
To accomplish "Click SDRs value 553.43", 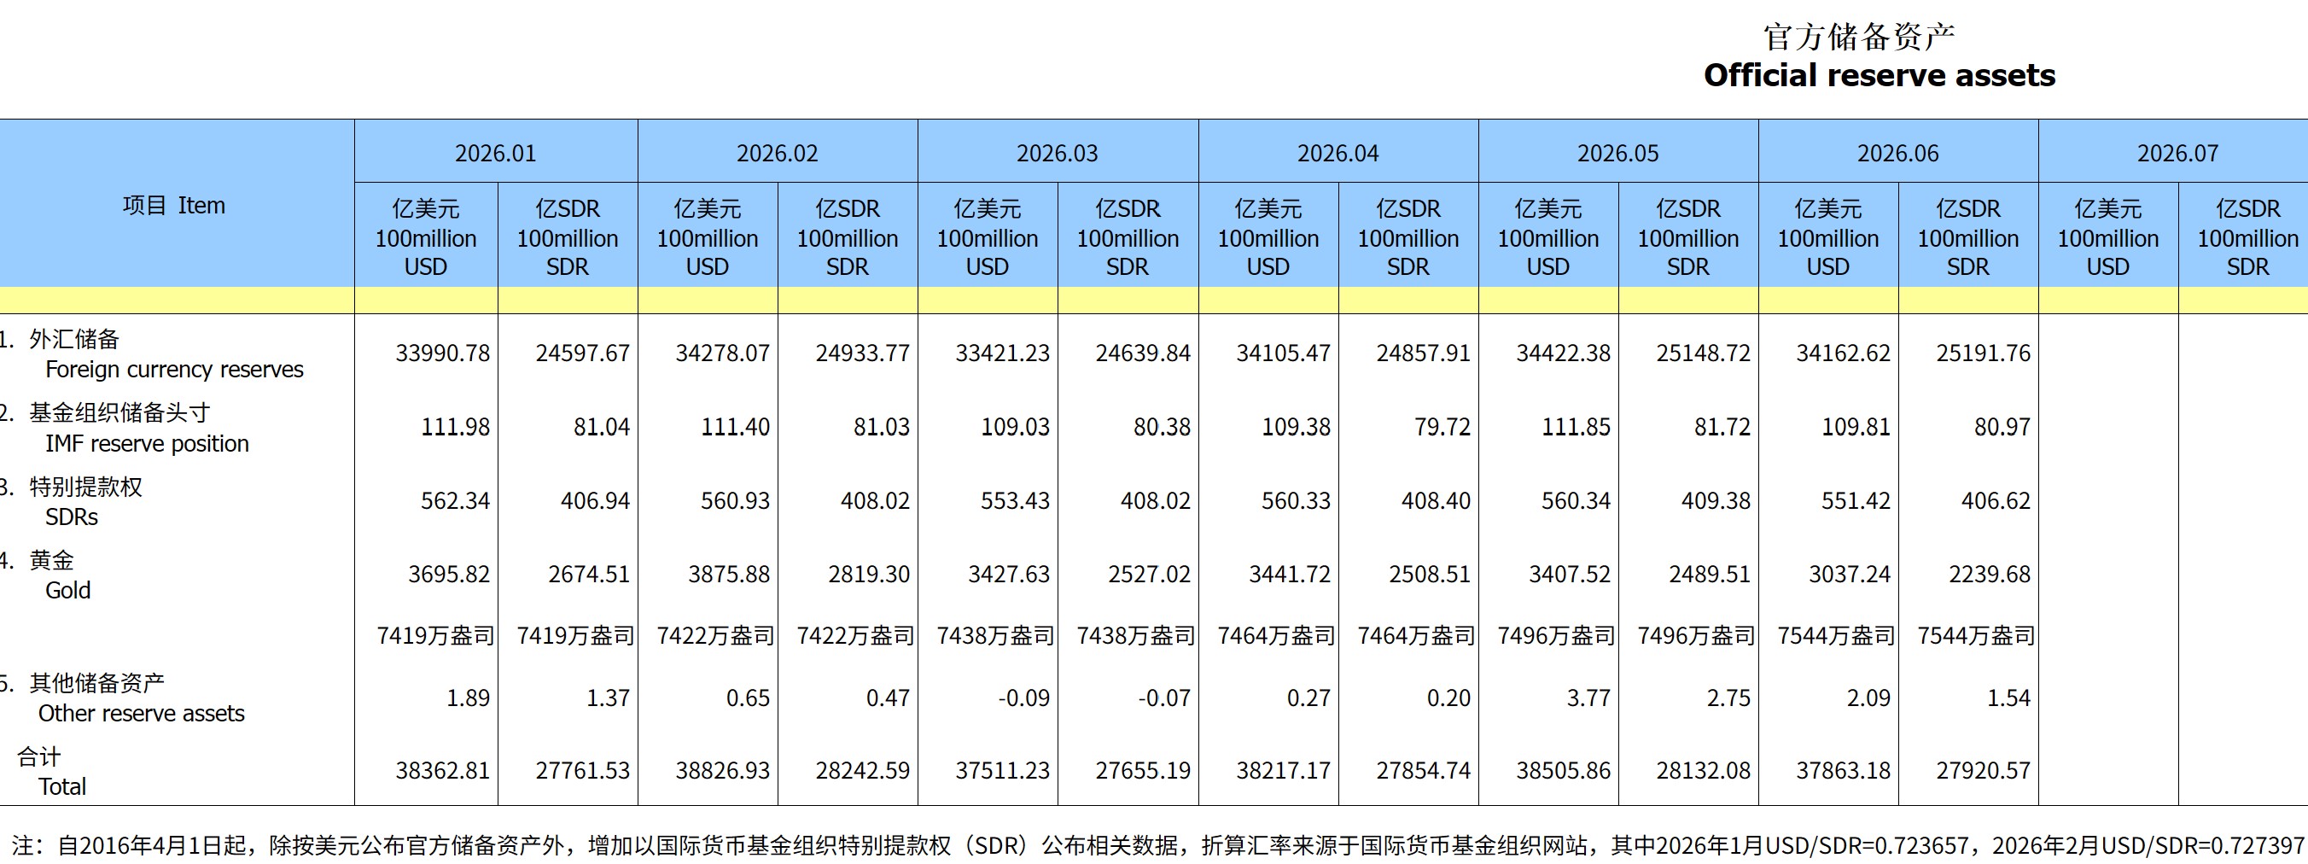I will (x=1014, y=500).
